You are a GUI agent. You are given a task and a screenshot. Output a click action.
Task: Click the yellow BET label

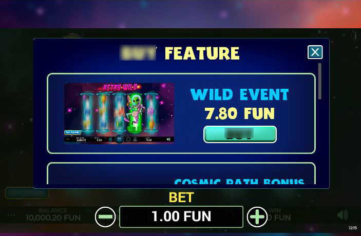click(181, 198)
